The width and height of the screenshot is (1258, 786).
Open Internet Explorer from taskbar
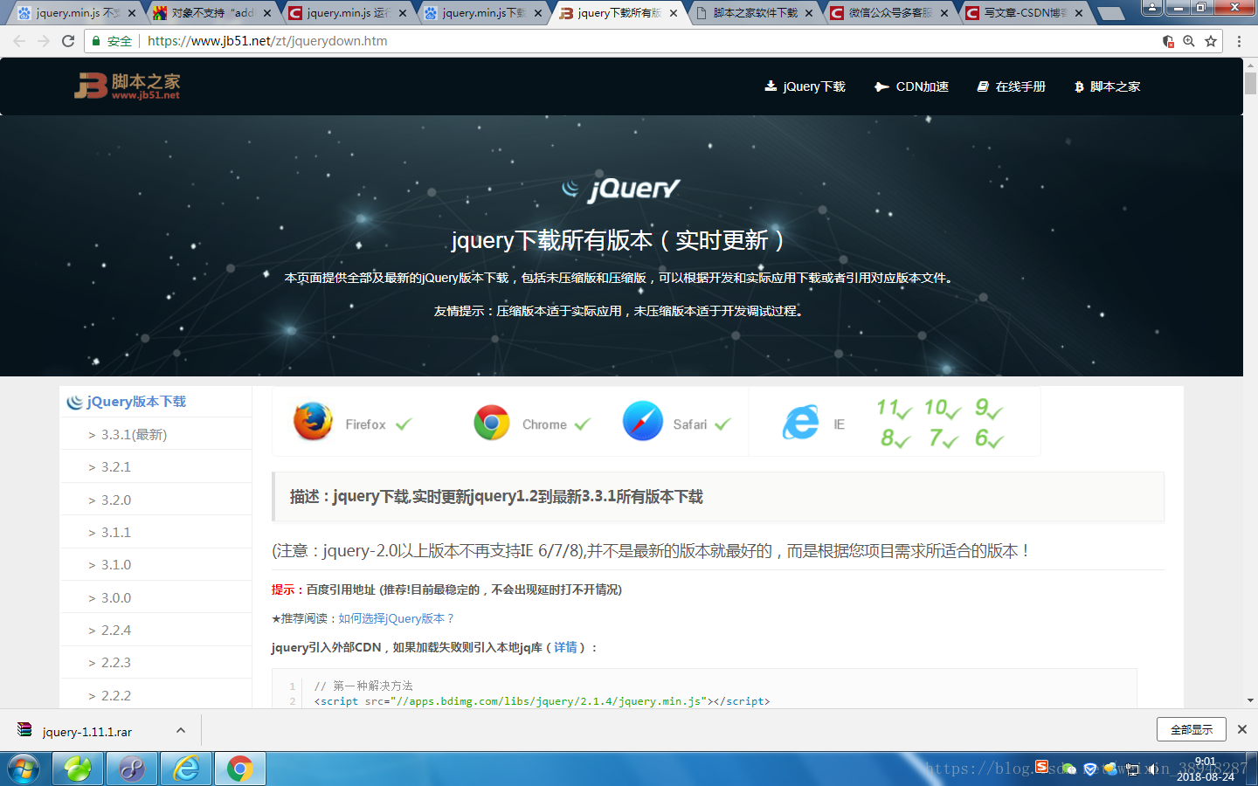coord(185,769)
